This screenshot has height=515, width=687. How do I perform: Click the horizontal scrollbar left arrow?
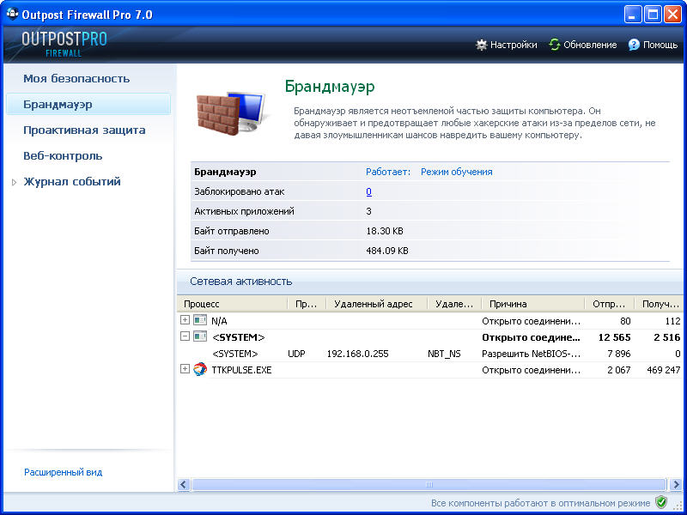pos(184,484)
